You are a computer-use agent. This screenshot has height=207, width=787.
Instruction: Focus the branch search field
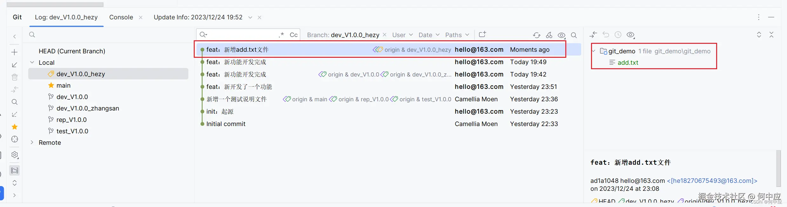coord(108,35)
